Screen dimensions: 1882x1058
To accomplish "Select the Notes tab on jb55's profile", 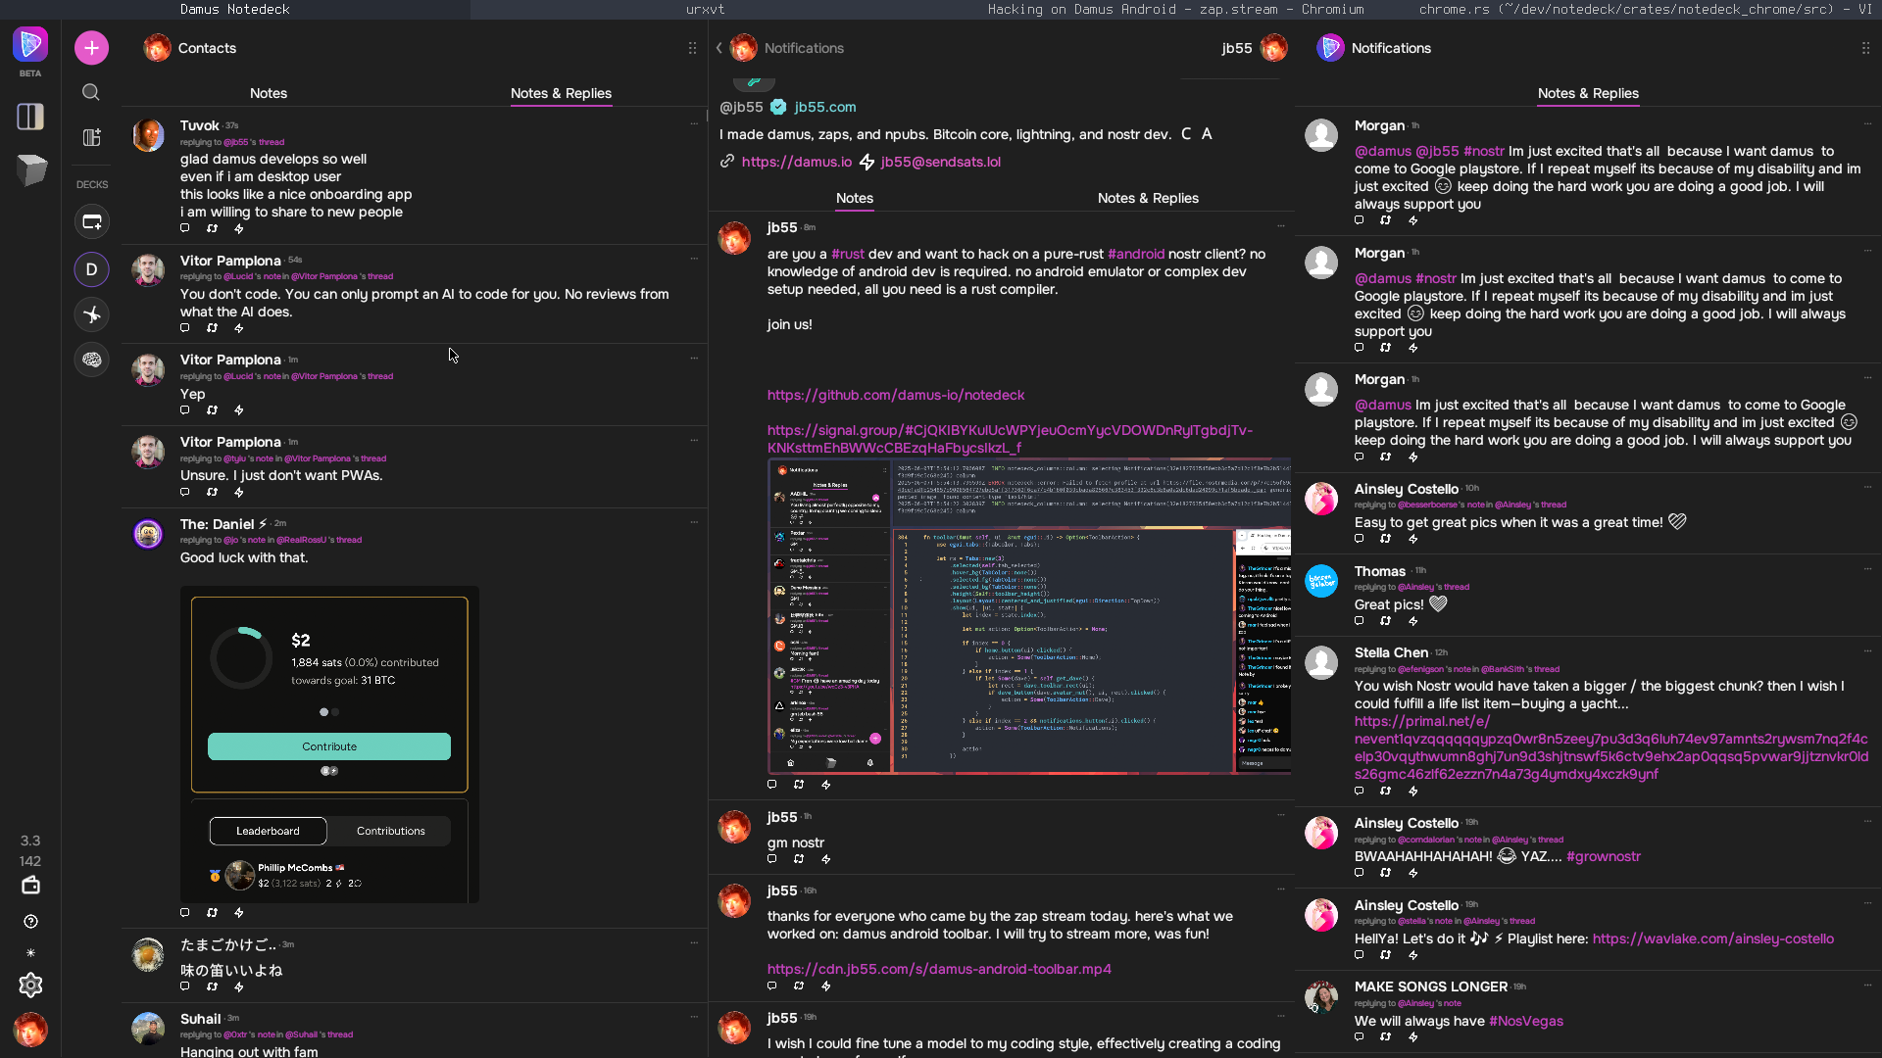I will coord(855,198).
